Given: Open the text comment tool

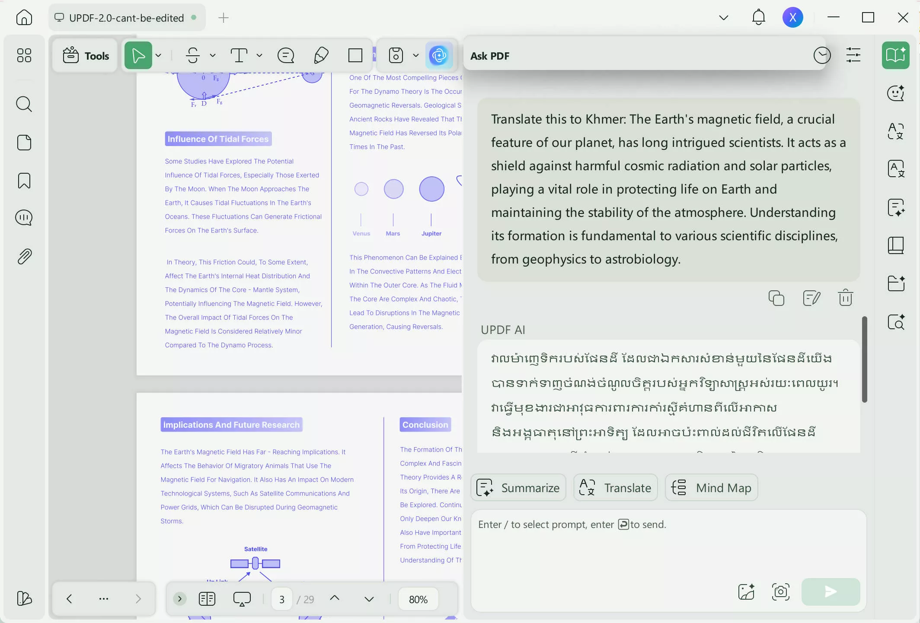Looking at the screenshot, I should click(285, 55).
